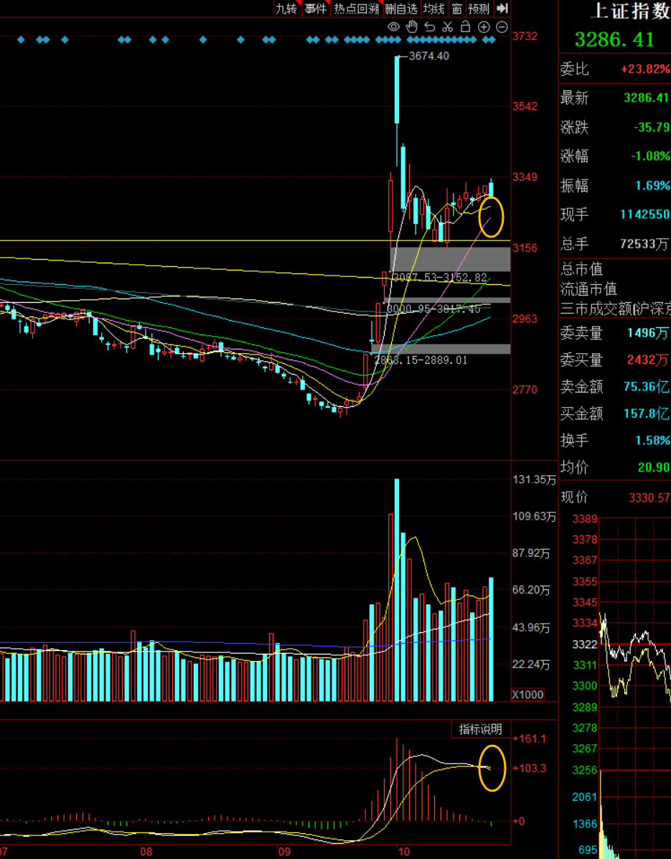Image resolution: width=671 pixels, height=859 pixels.
Task: Open the 窗 window options
Action: point(456,9)
